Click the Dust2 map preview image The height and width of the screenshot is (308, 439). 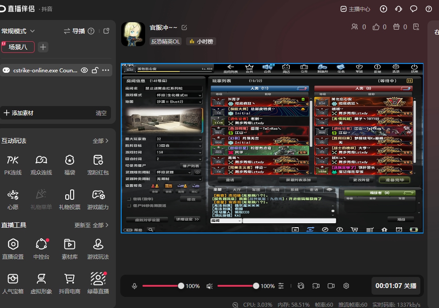pyautogui.click(x=164, y=120)
